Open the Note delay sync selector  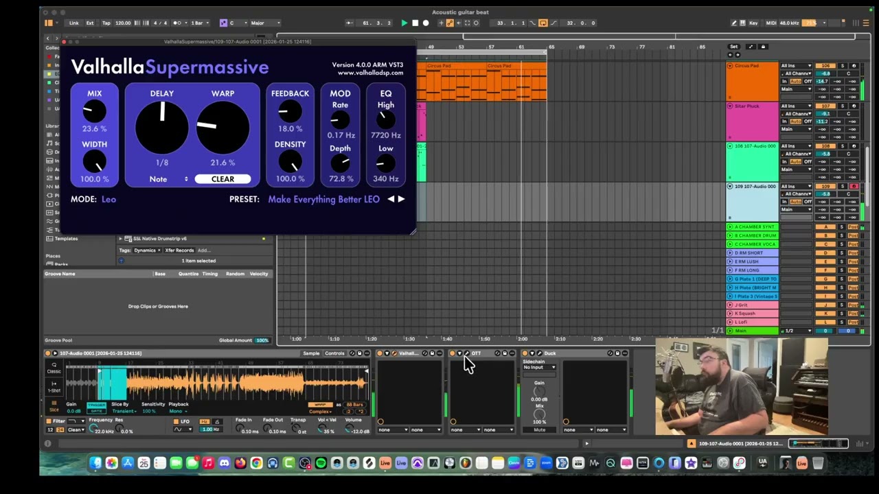coord(168,179)
